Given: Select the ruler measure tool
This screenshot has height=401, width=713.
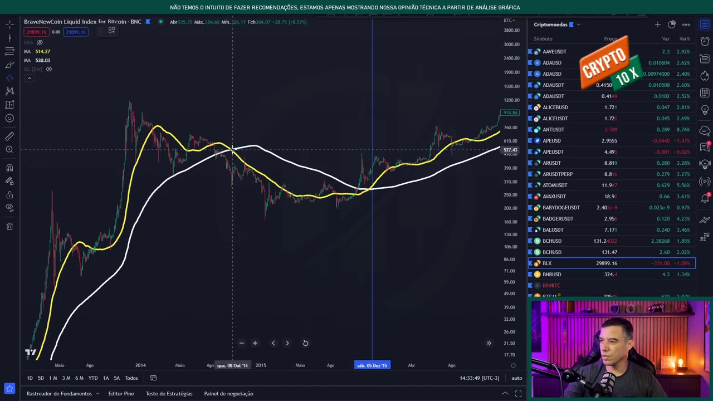Looking at the screenshot, I should click(9, 136).
